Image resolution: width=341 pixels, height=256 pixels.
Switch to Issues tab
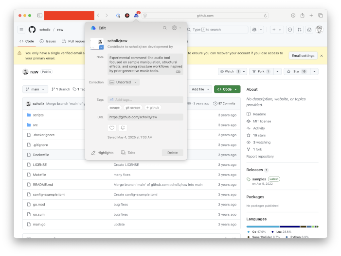pos(48,41)
